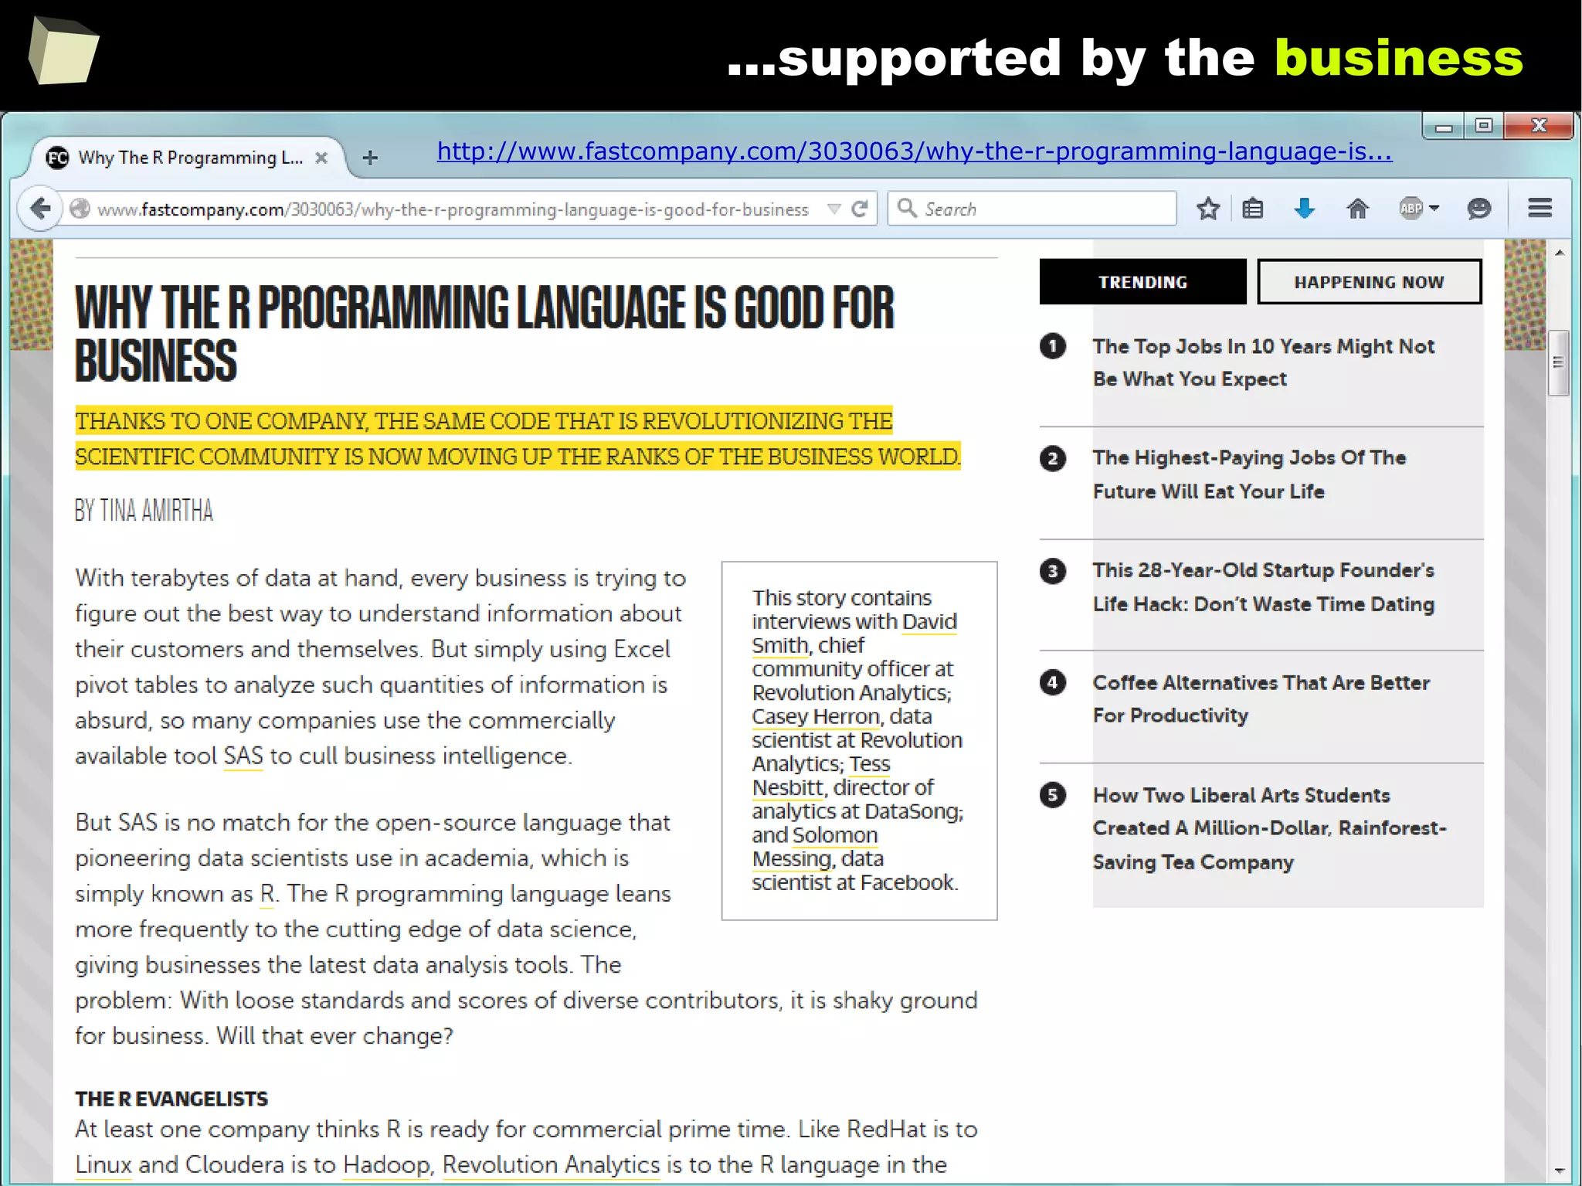
Task: Open a new tab with plus button
Action: 370,158
